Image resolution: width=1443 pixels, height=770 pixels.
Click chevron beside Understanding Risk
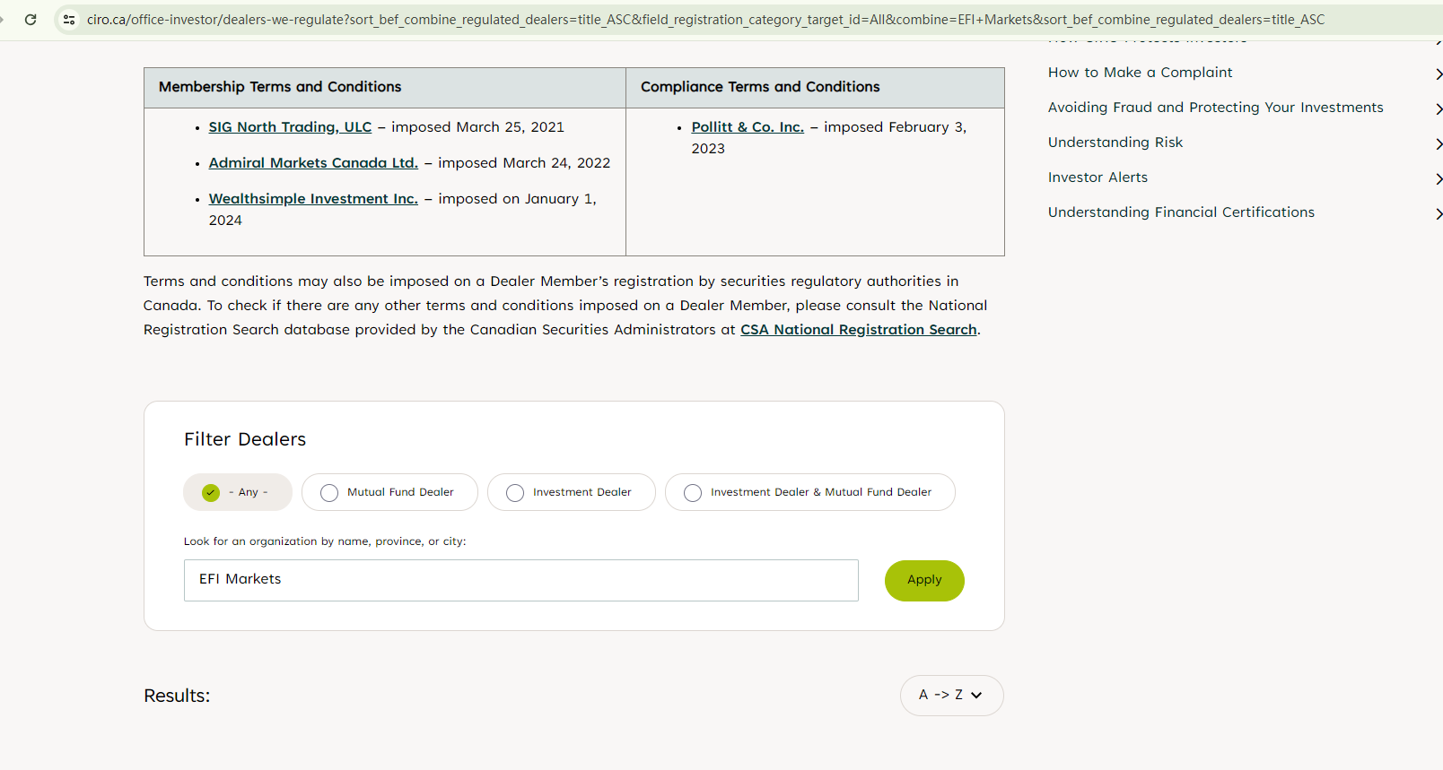pyautogui.click(x=1438, y=143)
